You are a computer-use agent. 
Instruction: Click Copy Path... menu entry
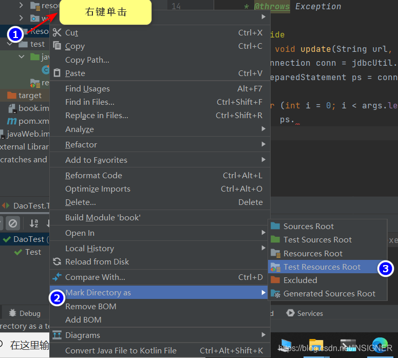(160, 60)
